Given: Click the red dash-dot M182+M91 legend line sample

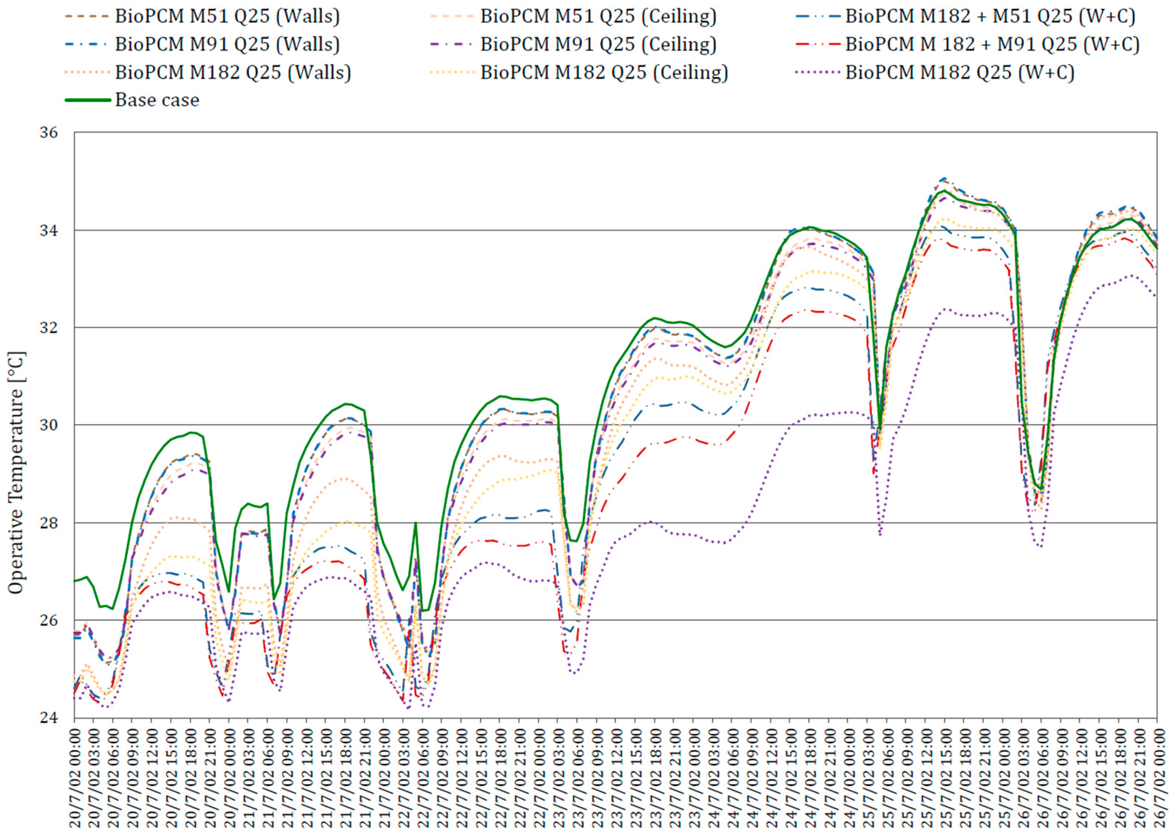Looking at the screenshot, I should coord(818,44).
